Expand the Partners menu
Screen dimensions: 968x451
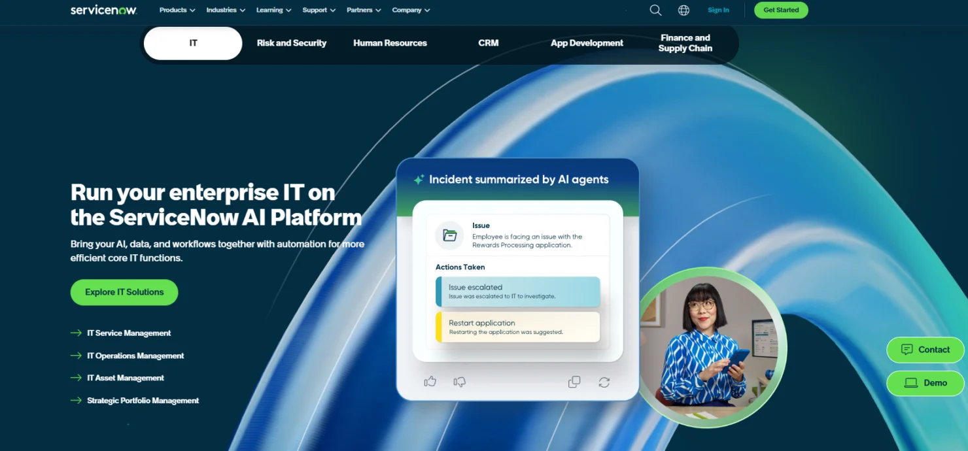364,10
